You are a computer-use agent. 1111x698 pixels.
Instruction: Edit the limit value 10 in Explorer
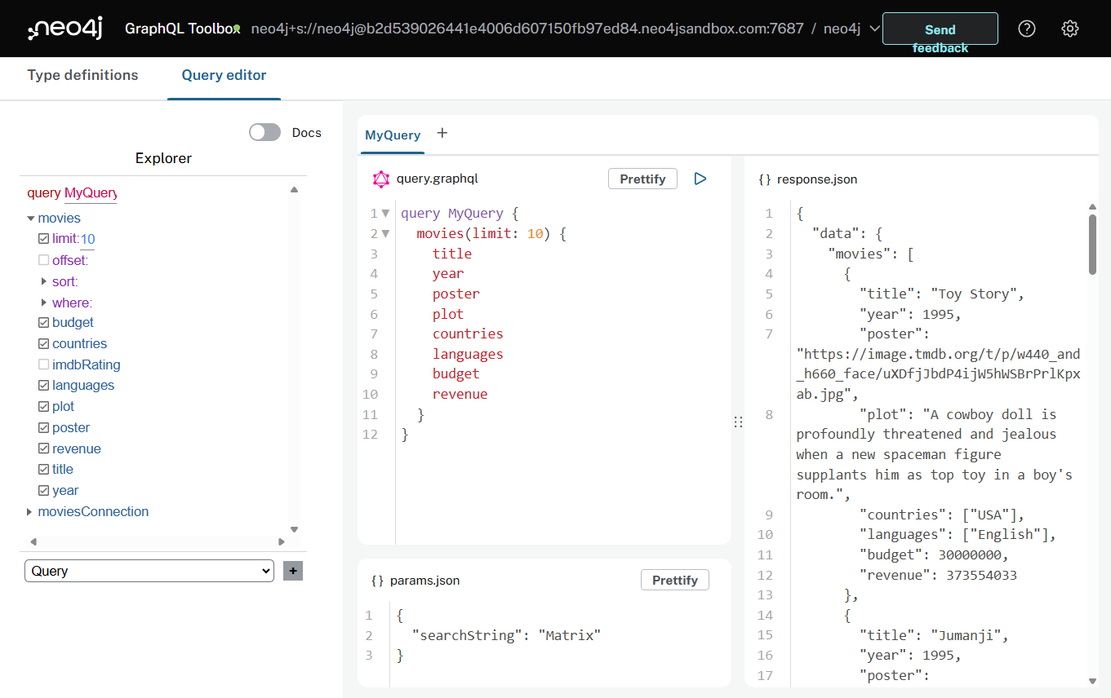[x=87, y=239]
